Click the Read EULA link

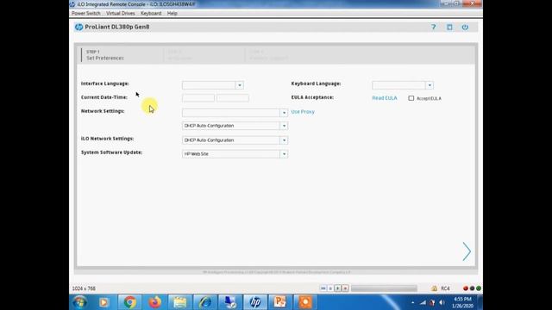(385, 98)
